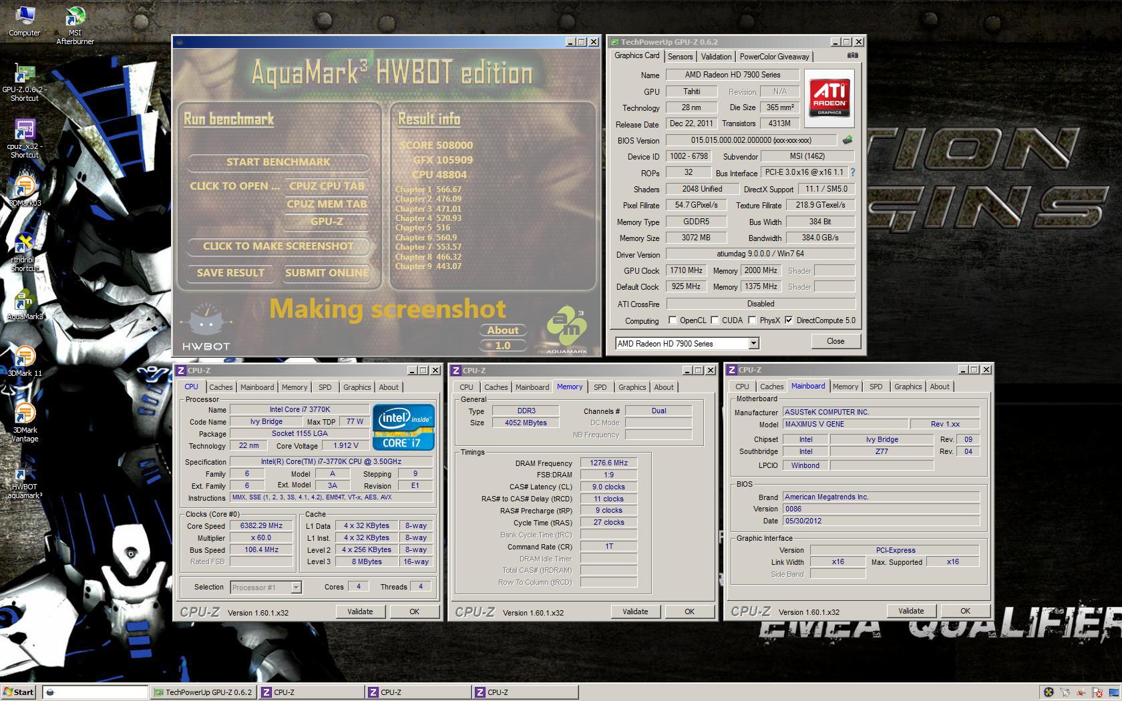
Task: Open Graphics tab in the Mainboard CPU-Z window
Action: (908, 387)
